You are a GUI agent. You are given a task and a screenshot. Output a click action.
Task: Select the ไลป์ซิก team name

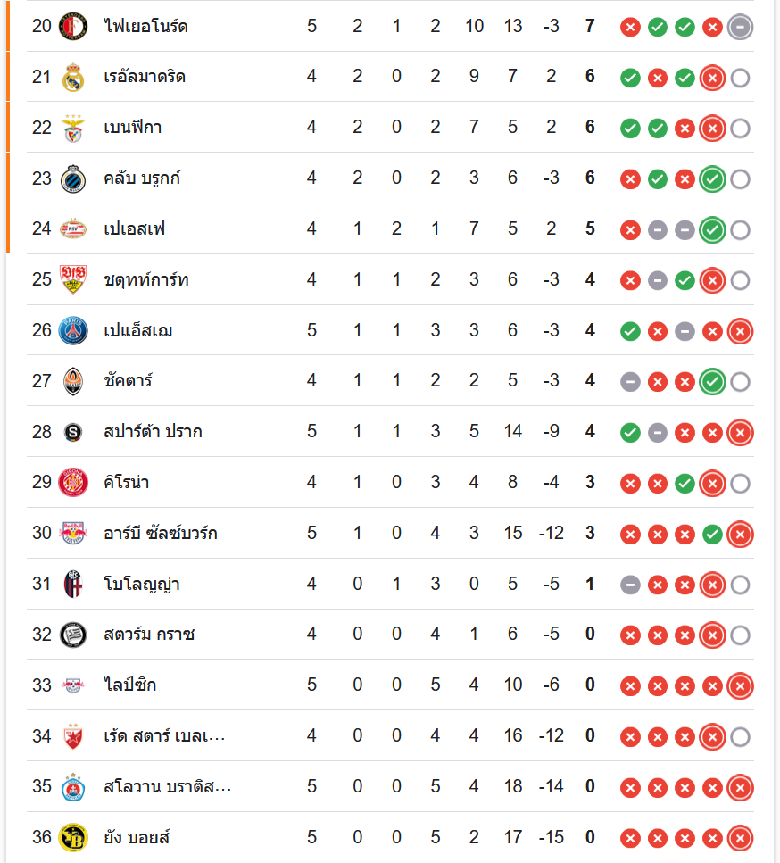click(130, 685)
